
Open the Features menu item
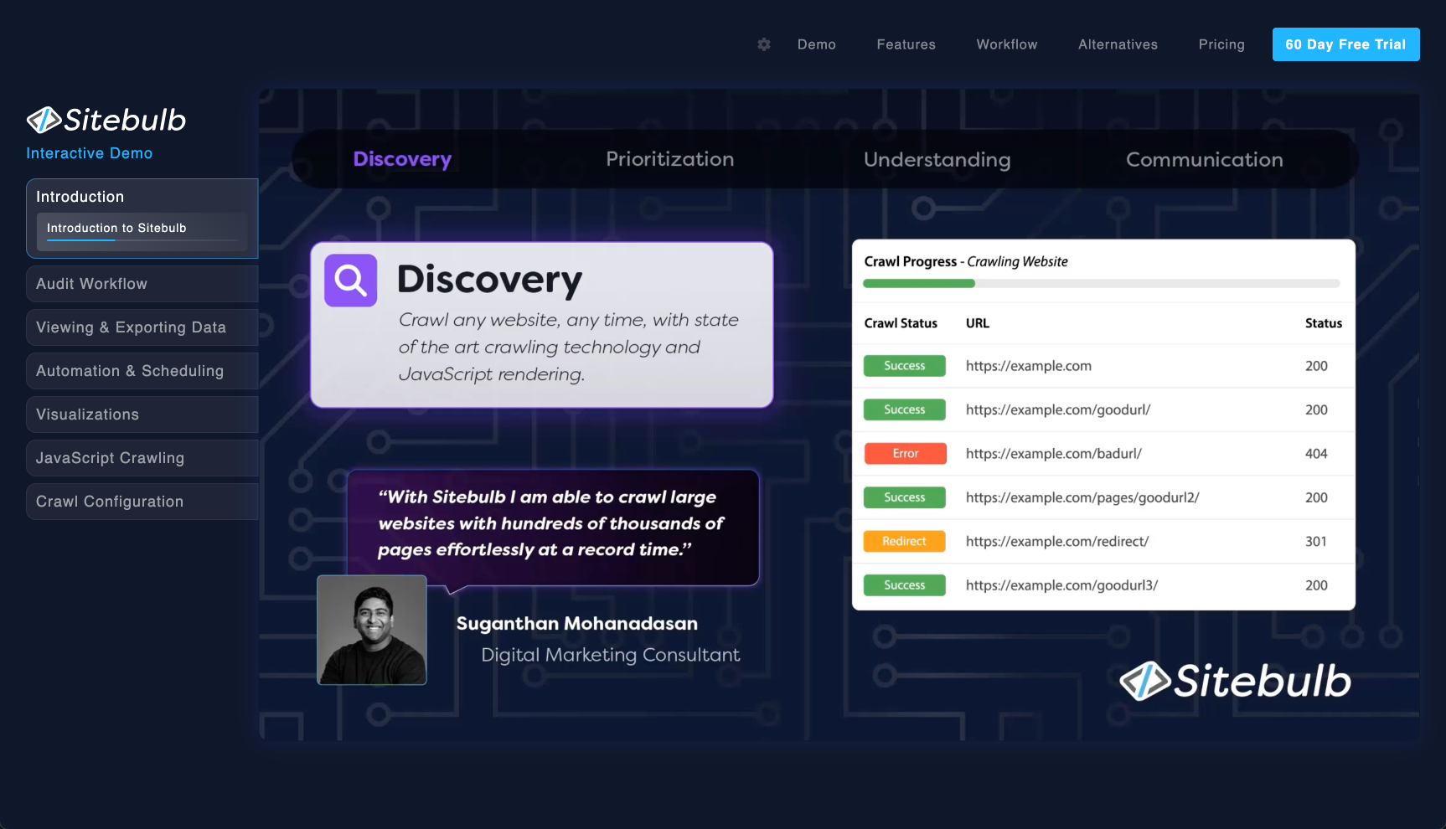point(906,44)
